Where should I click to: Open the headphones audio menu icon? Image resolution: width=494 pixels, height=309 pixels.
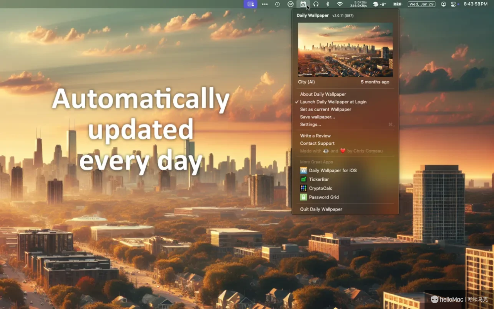[316, 4]
